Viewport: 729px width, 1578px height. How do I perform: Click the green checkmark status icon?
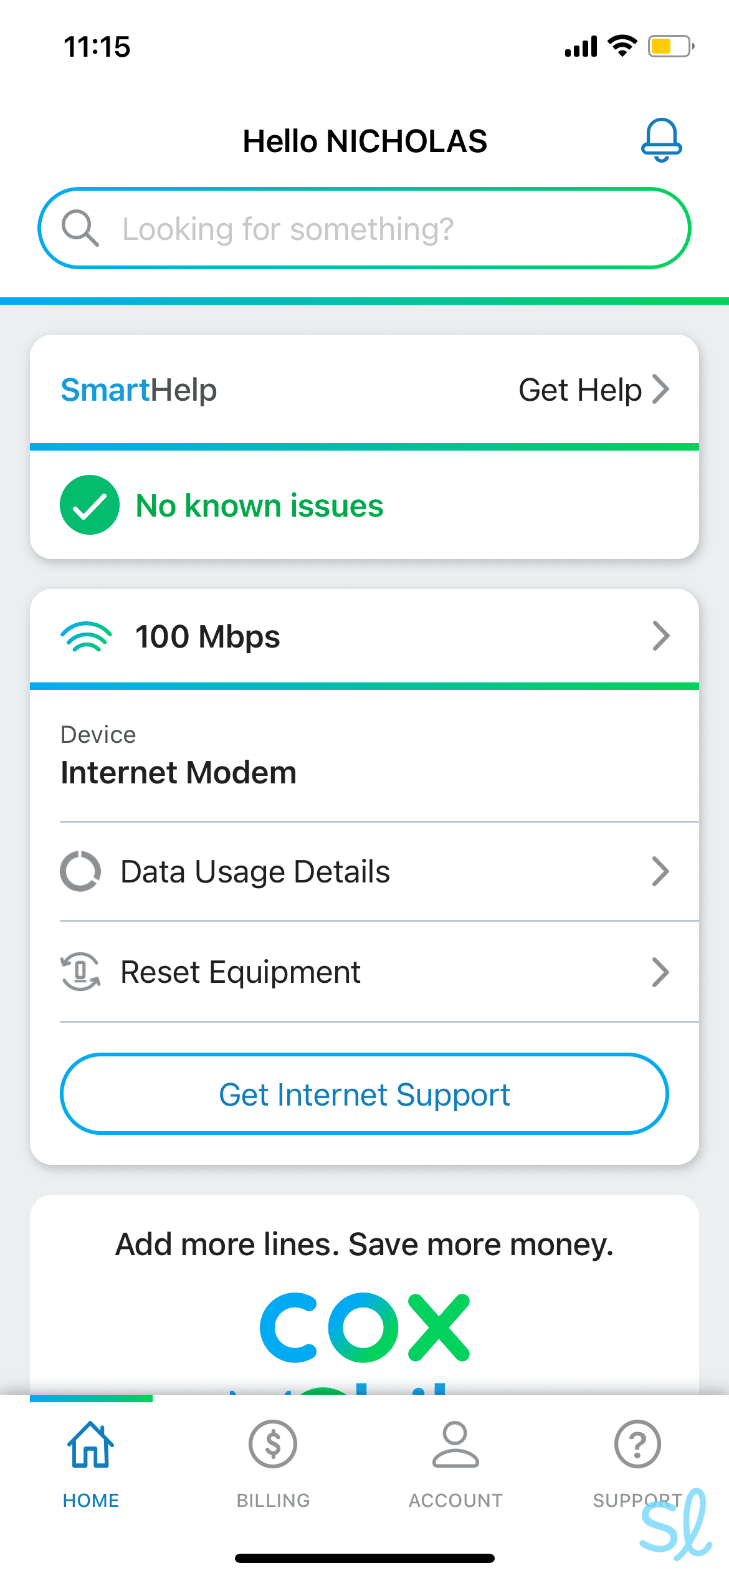(89, 505)
